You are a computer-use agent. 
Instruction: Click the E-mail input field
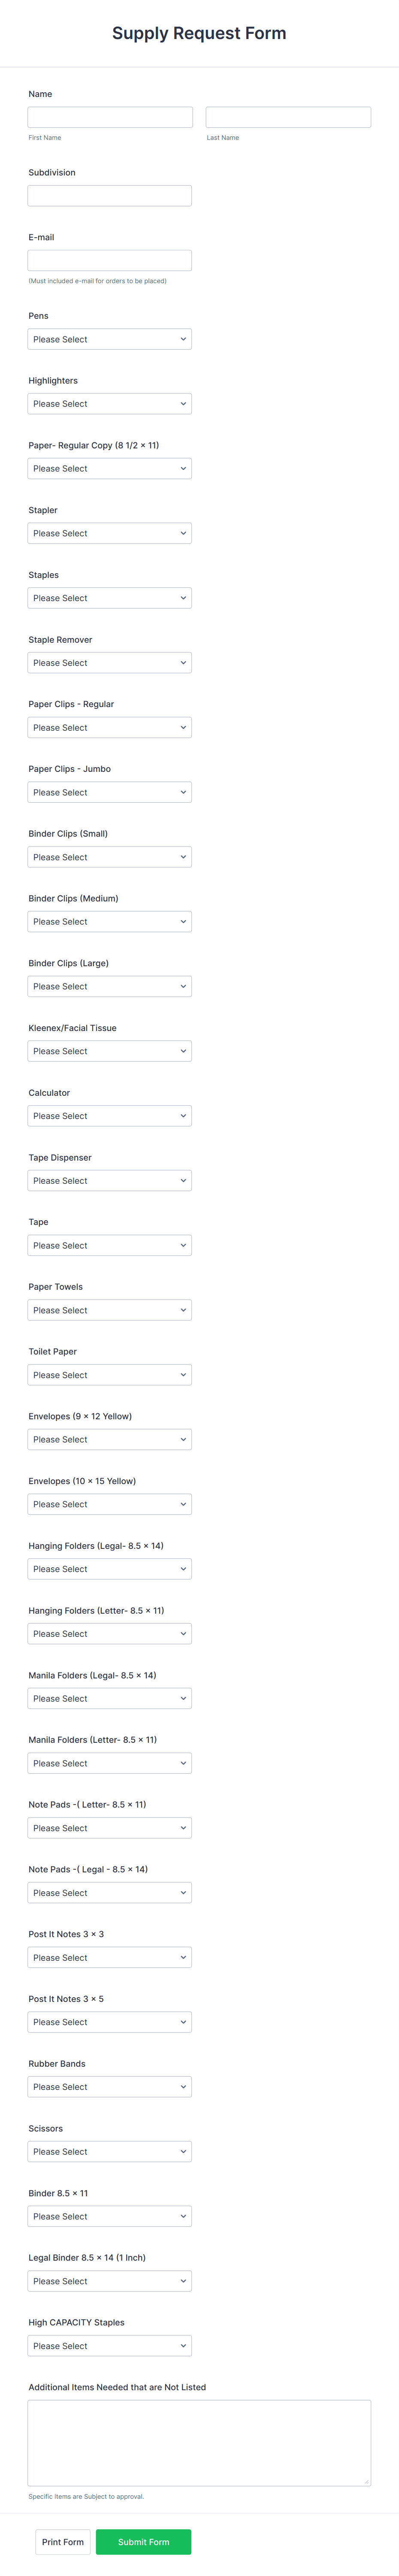click(x=110, y=260)
